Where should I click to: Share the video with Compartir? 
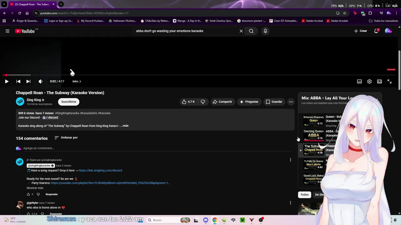(222, 102)
